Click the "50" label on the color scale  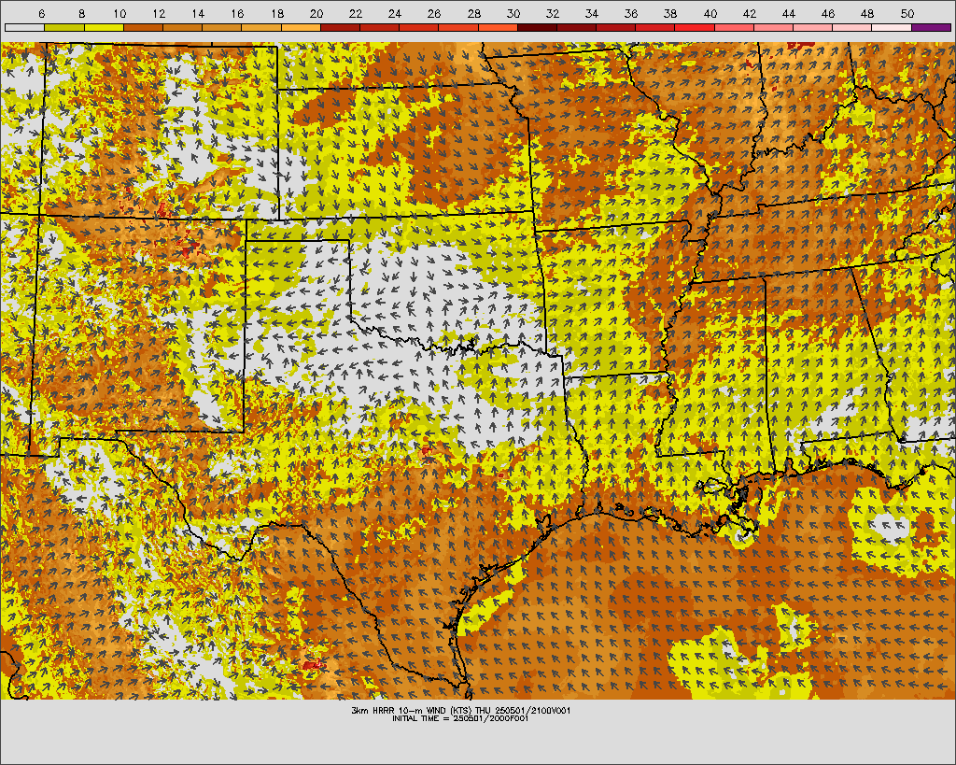(907, 13)
